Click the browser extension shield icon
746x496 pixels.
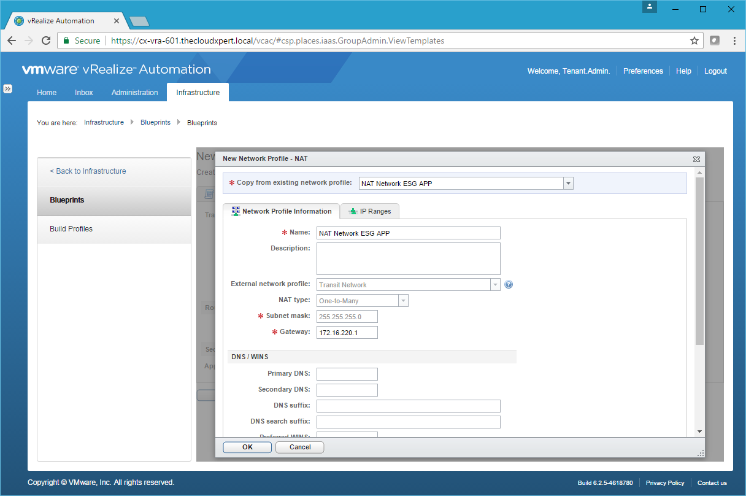click(715, 41)
